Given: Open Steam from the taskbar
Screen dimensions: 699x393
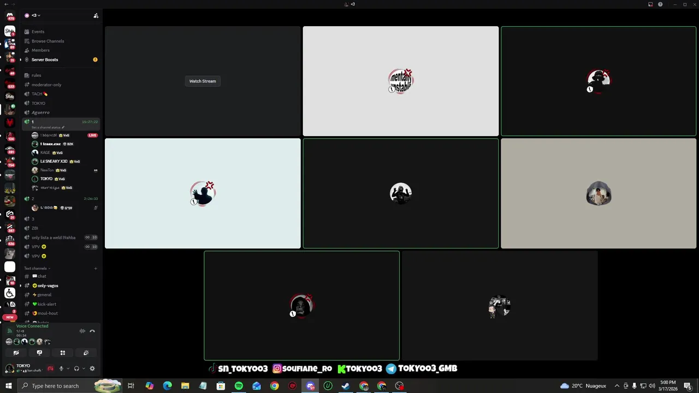Looking at the screenshot, I should click(x=346, y=386).
